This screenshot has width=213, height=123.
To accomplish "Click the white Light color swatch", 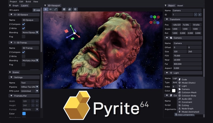I will [174, 90].
